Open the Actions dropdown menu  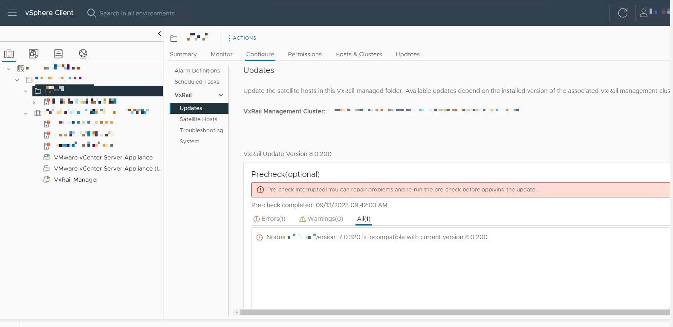[x=242, y=38]
